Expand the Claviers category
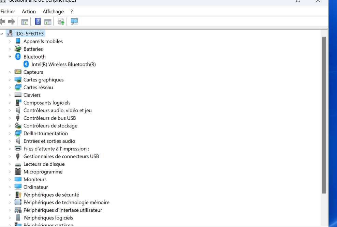 pos(10,95)
